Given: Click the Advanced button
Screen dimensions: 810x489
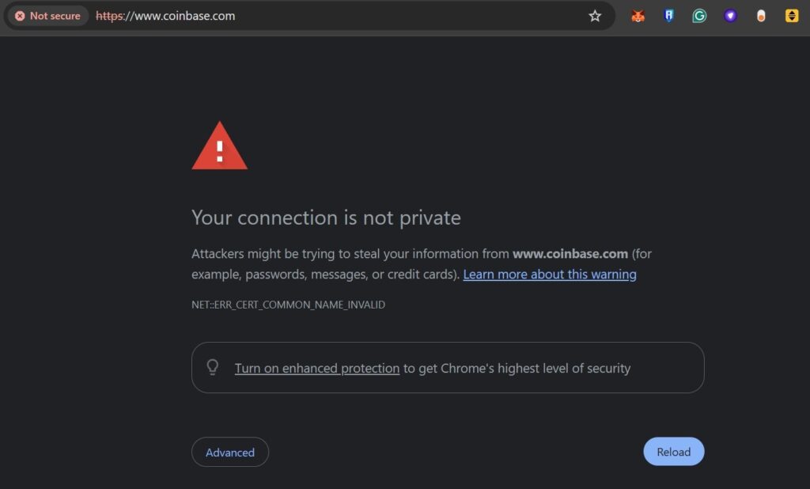Looking at the screenshot, I should (230, 452).
